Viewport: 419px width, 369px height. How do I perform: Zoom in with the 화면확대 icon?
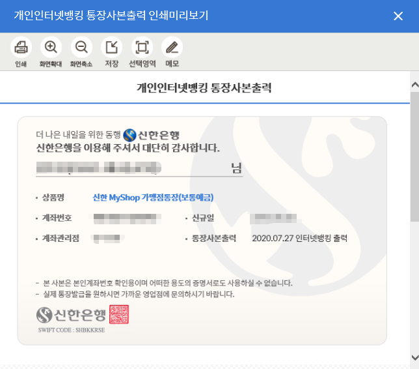tap(51, 47)
